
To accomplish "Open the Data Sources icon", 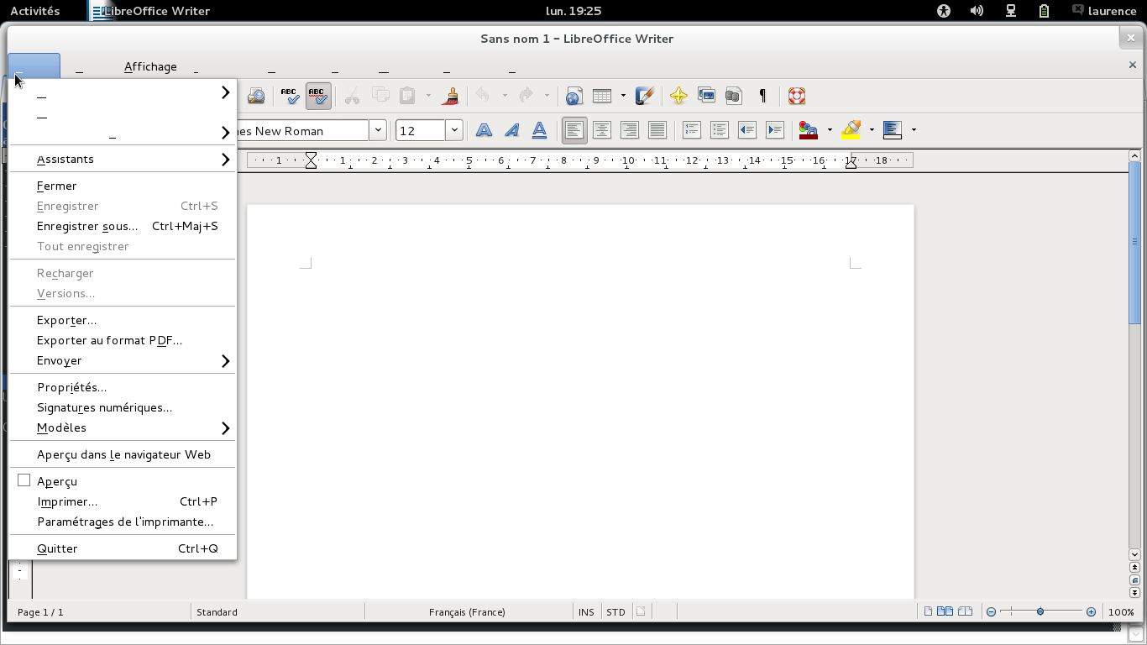I will pyautogui.click(x=733, y=96).
